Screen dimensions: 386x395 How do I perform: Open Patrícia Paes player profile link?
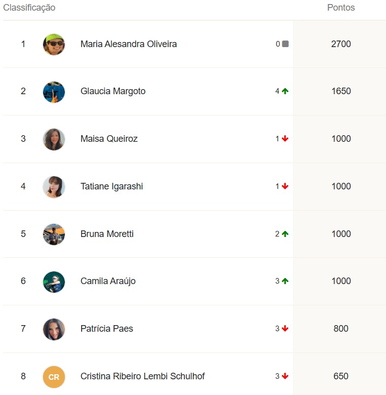pos(106,329)
